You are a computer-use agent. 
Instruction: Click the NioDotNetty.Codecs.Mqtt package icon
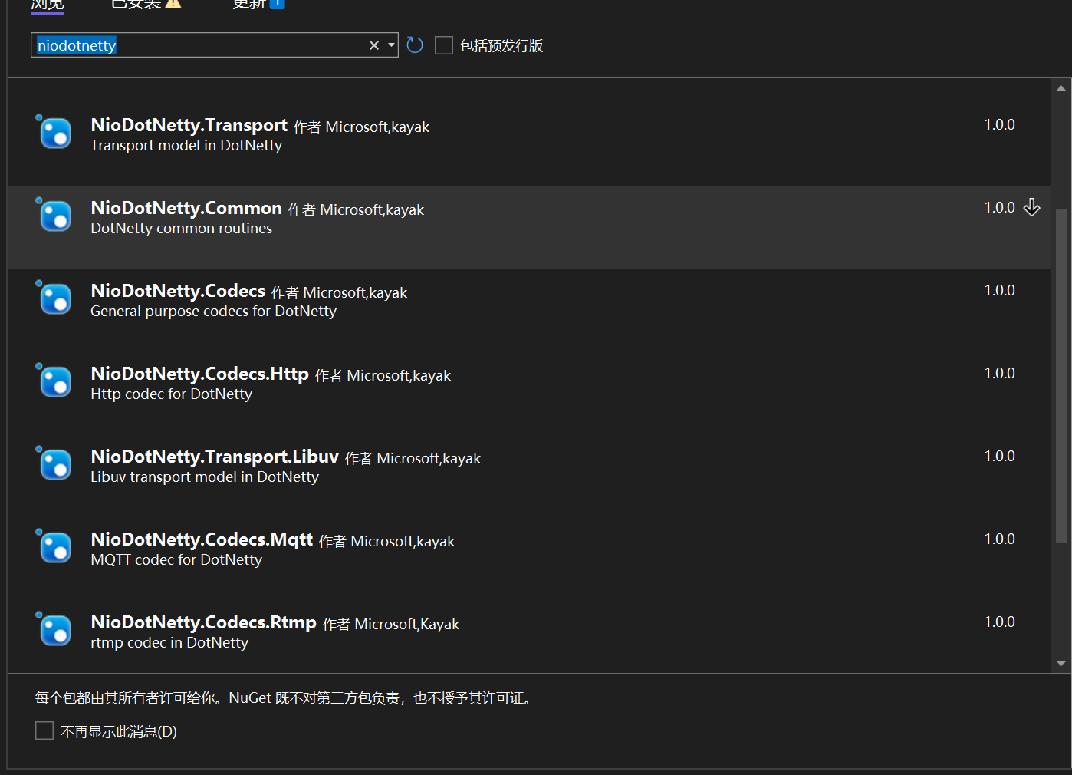[55, 547]
